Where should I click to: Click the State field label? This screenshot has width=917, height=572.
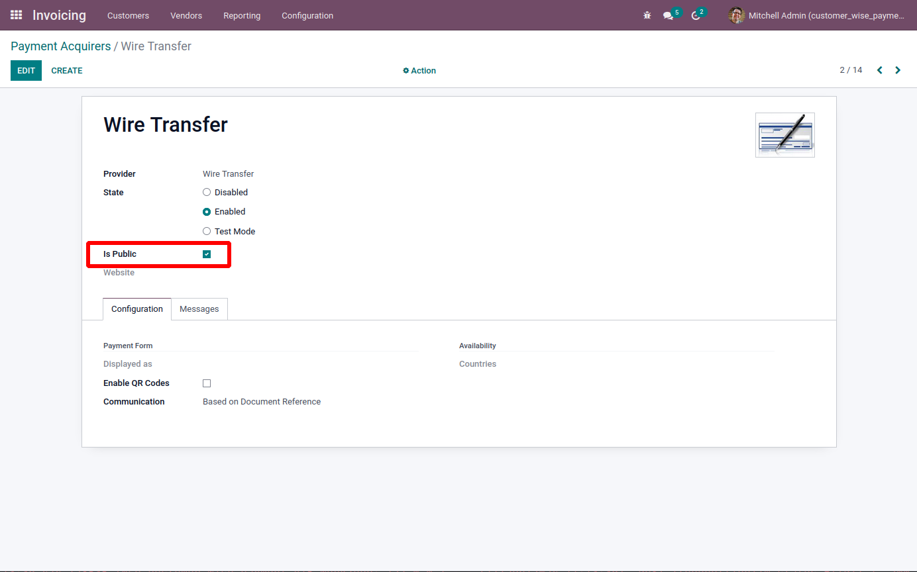(113, 193)
